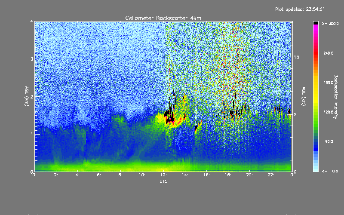Click the '1' tick on the AGL (km) axis
Viewport: 344px width, 215px height.
32,134
